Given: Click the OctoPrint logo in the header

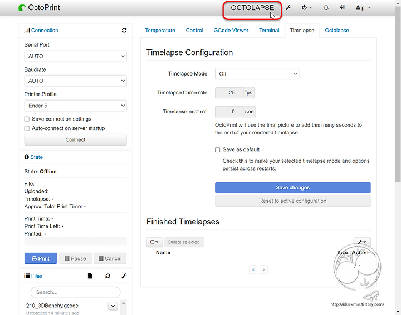Looking at the screenshot, I should tap(39, 8).
